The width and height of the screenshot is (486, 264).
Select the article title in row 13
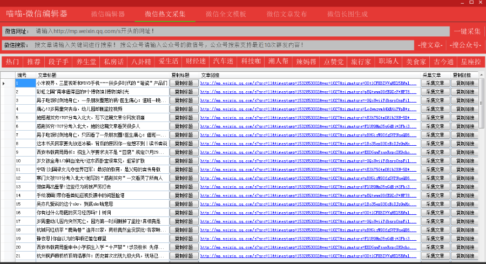click(x=73, y=187)
